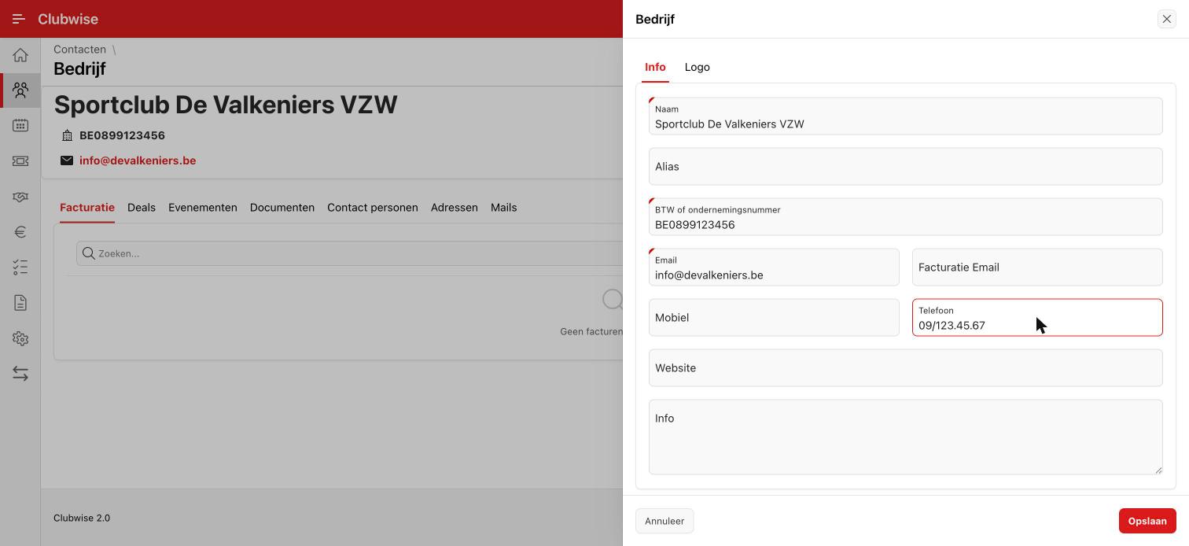
Task: Click the Sportclub De Valkeniers VZW heading
Action: pyautogui.click(x=226, y=105)
